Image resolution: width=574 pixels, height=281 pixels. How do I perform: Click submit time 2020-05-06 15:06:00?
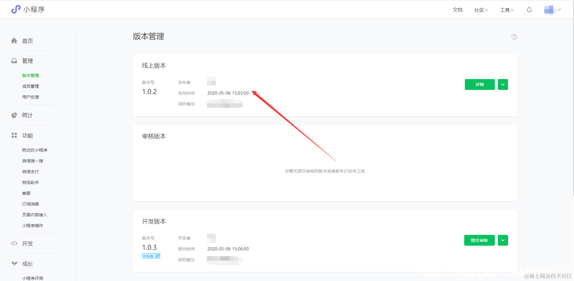click(228, 249)
